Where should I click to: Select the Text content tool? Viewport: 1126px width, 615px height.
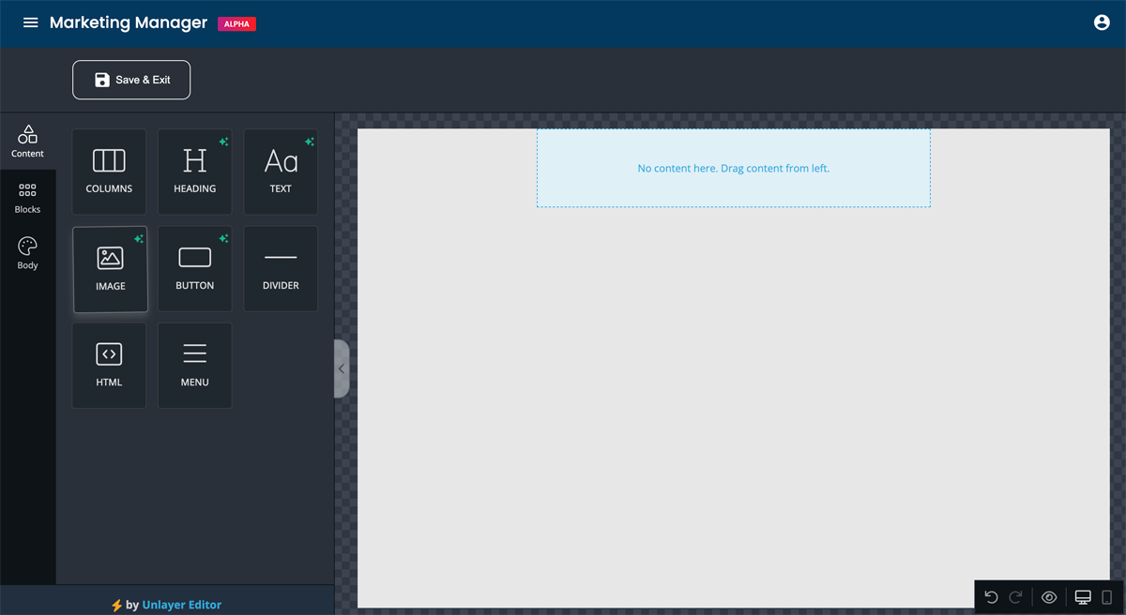click(281, 172)
